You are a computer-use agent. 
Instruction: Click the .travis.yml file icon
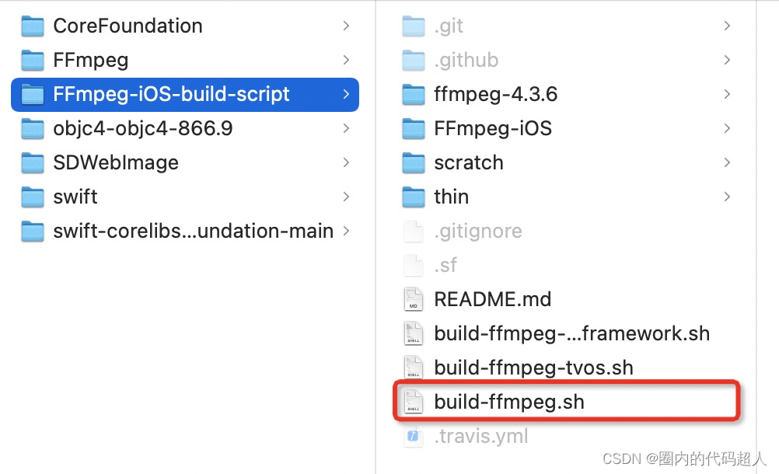[x=412, y=435]
